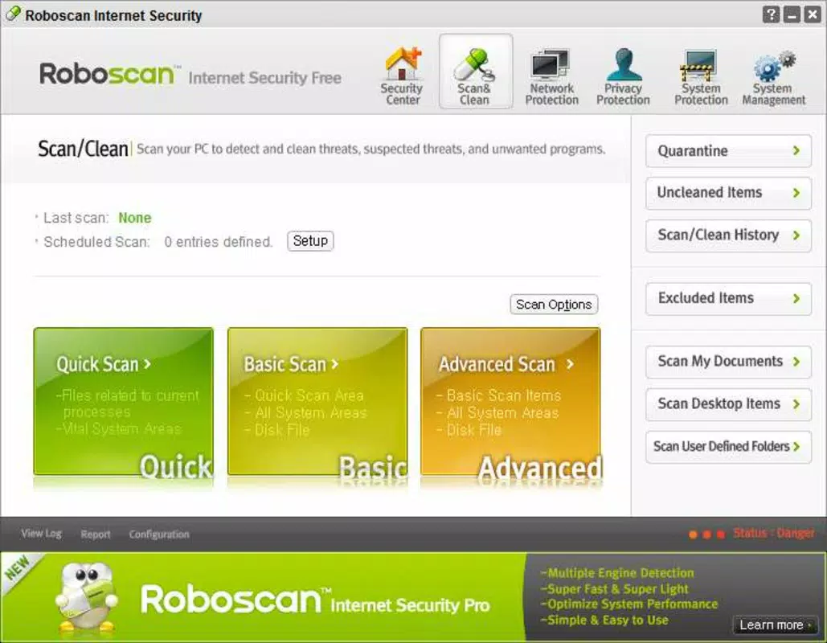Open the Quarantine panel
This screenshot has width=827, height=643.
728,151
